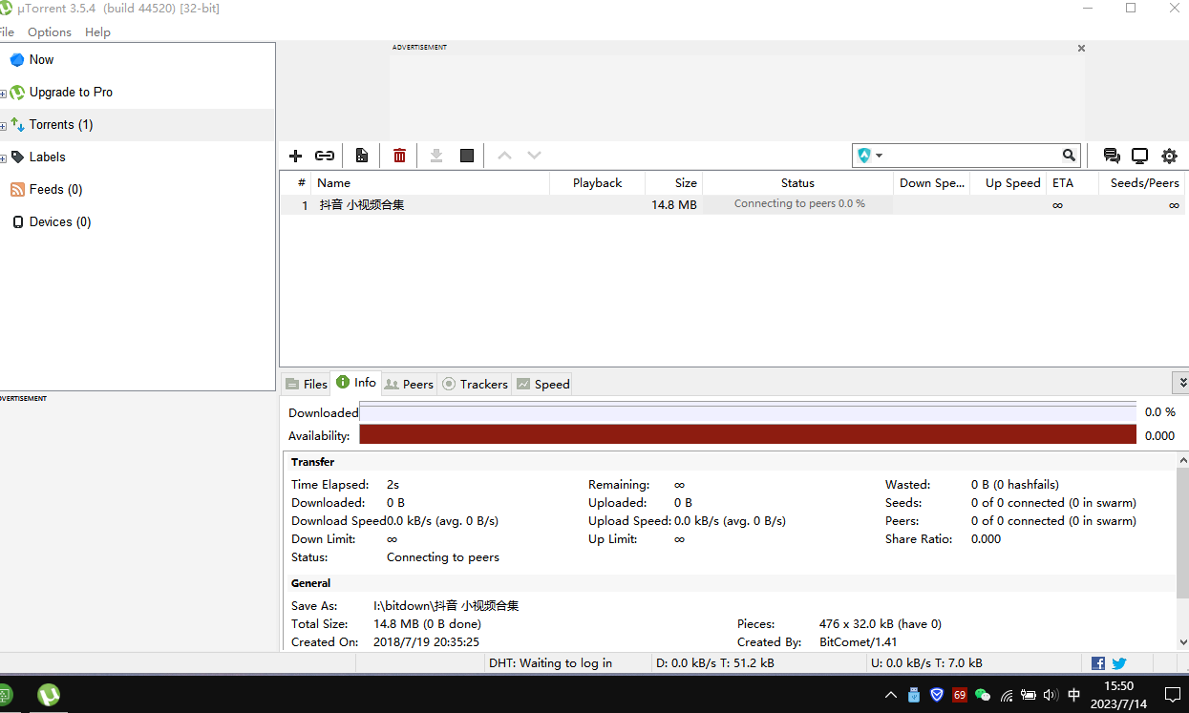Select Feeds (0) in sidebar
This screenshot has width=1189, height=713.
(55, 189)
